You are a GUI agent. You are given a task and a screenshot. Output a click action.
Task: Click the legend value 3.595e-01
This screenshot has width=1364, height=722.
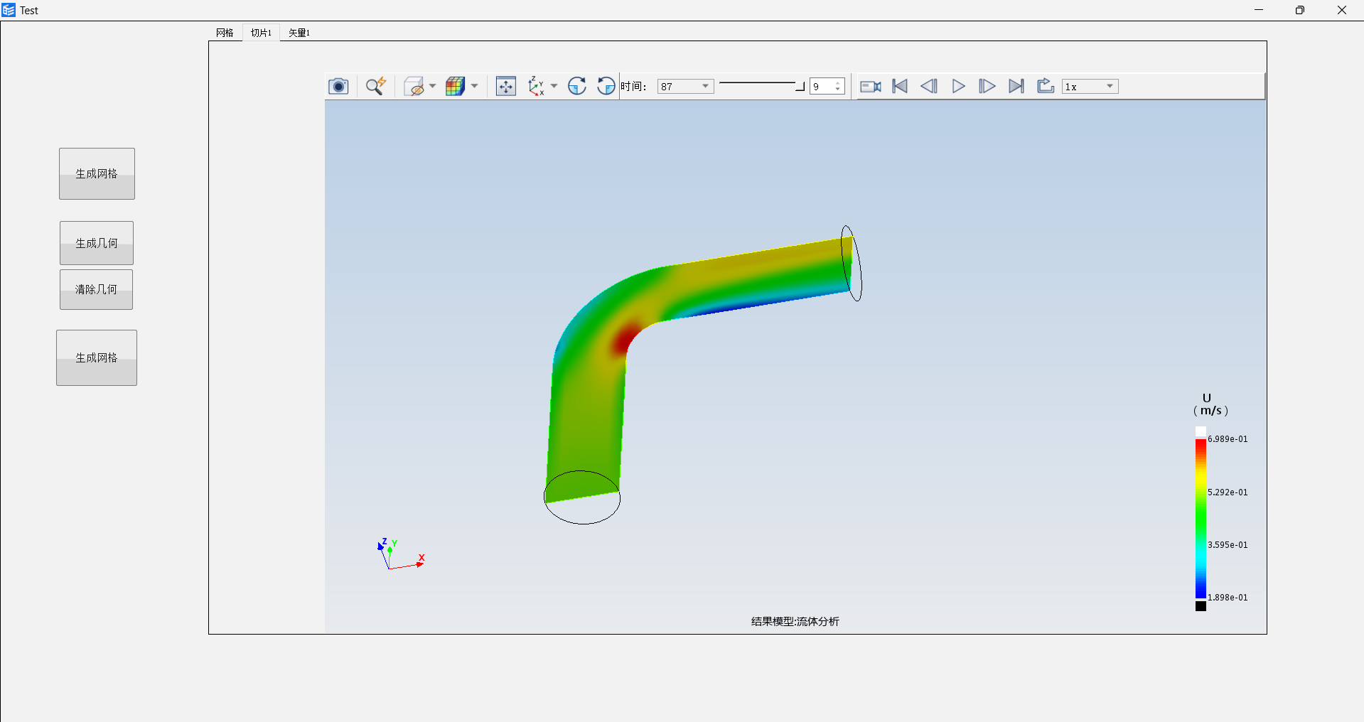(1228, 545)
